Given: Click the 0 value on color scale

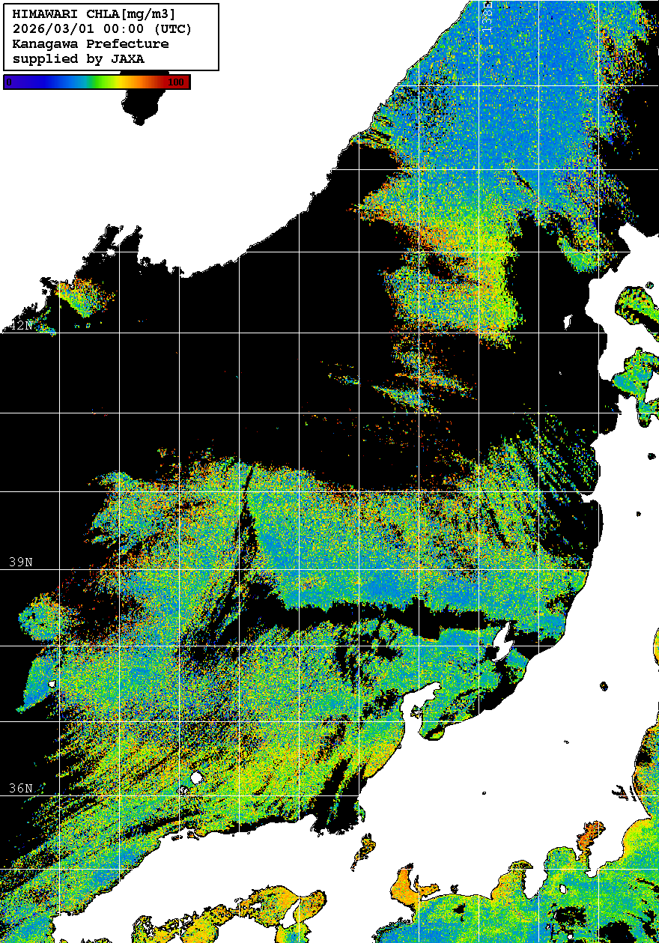Looking at the screenshot, I should pos(9,82).
